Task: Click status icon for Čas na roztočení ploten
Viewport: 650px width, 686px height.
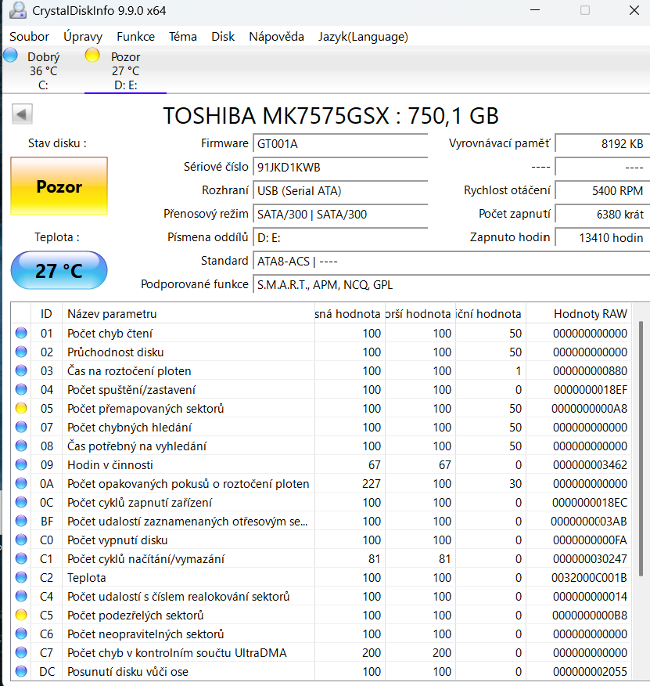Action: (x=21, y=370)
